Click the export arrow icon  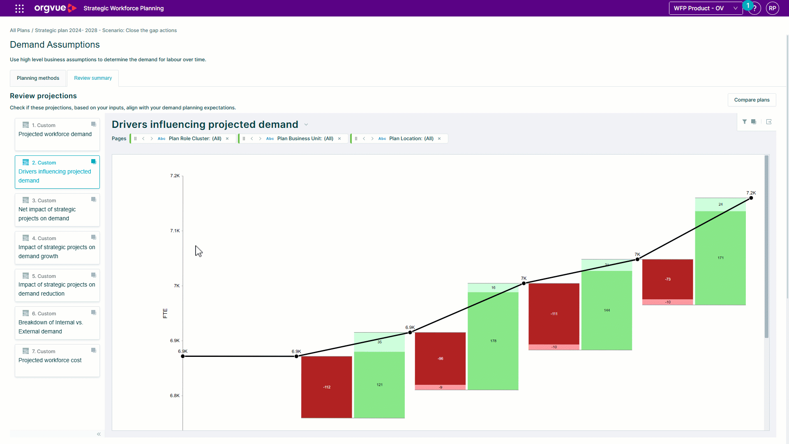769,122
